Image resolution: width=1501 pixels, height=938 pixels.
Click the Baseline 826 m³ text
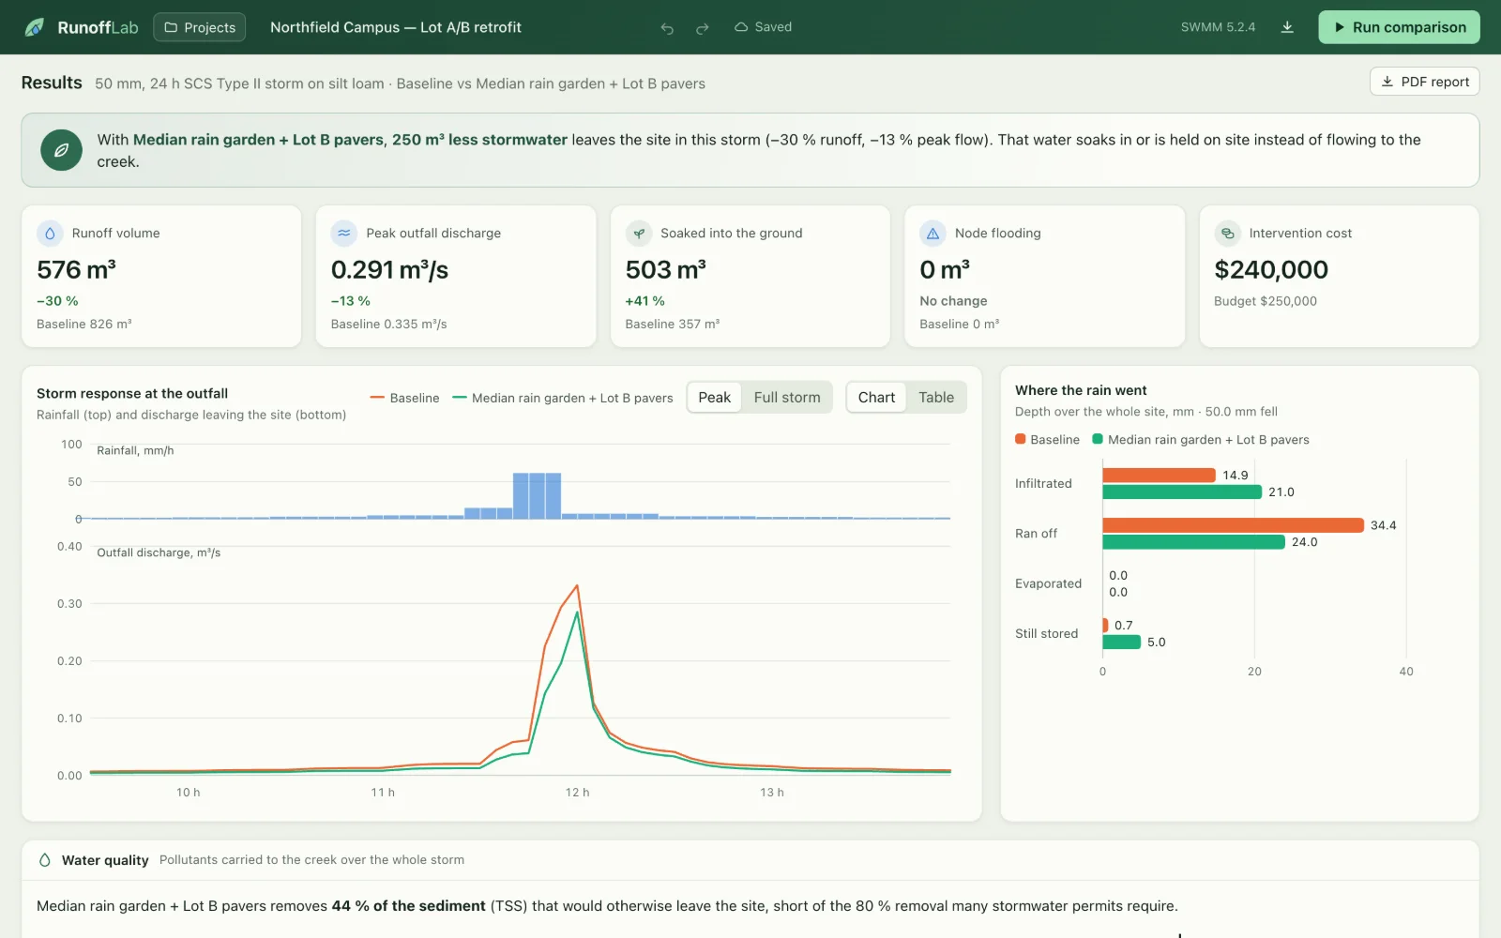pos(84,324)
